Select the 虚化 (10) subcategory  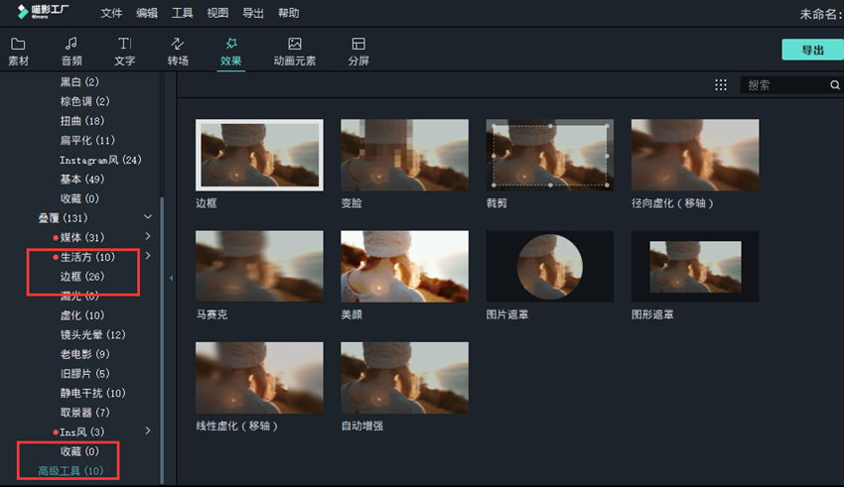tap(81, 315)
